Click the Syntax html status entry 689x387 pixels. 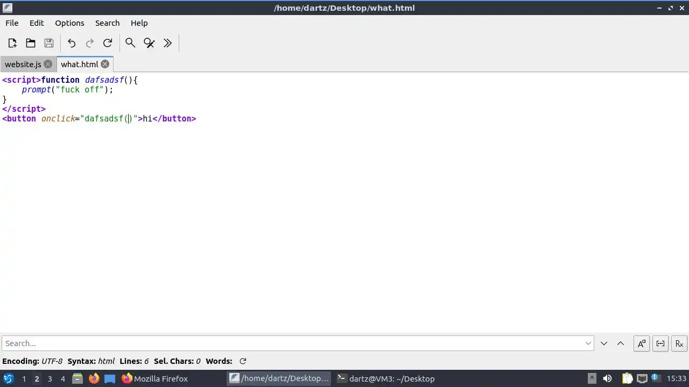[x=91, y=361]
